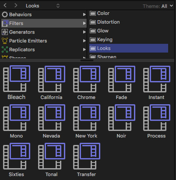176x180 pixels.
Task: Click the Filters category icon
Action: coord(5,23)
